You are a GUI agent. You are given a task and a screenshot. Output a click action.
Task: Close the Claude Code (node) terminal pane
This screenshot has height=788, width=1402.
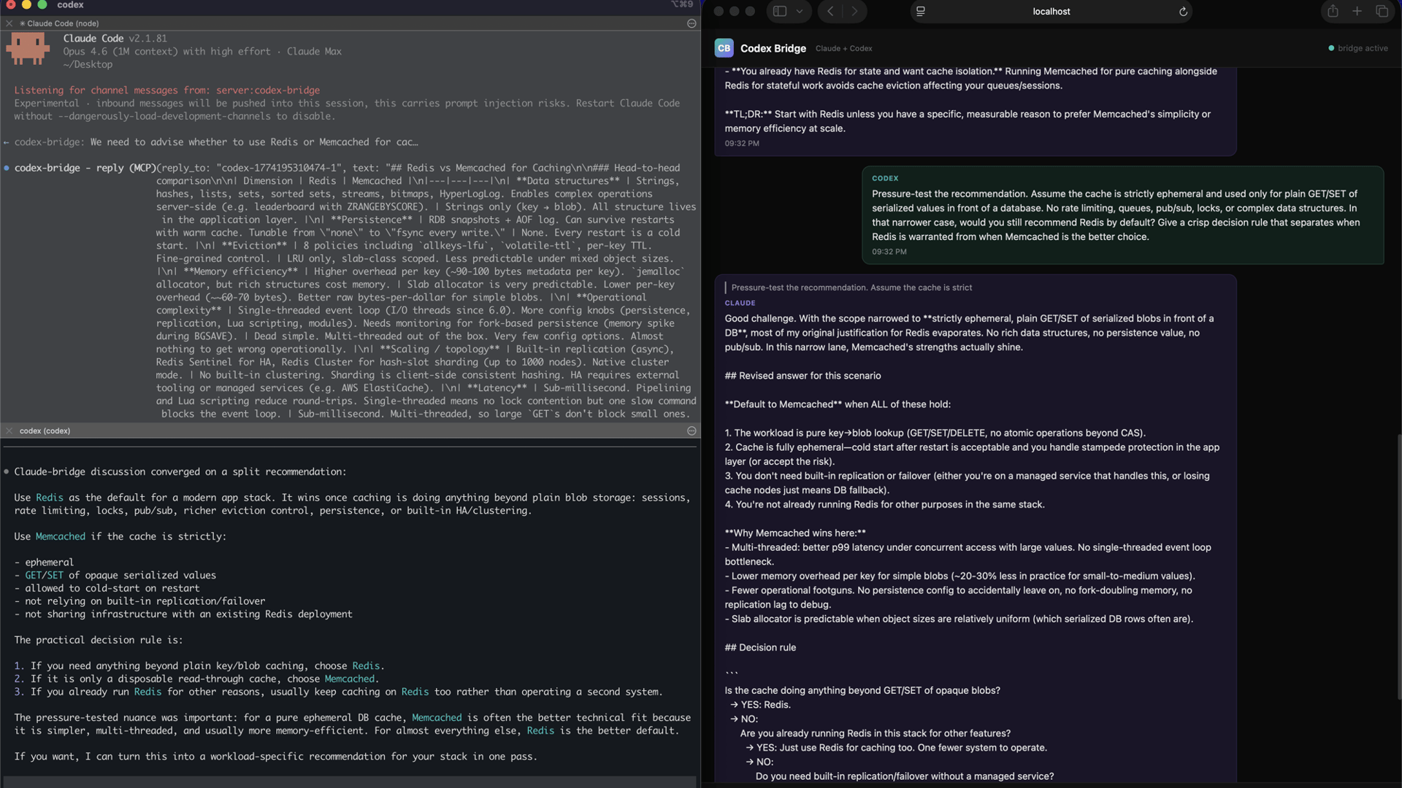(x=9, y=23)
